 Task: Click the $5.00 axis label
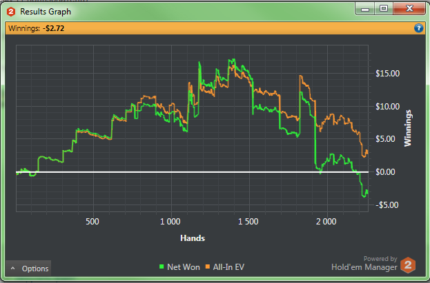pyautogui.click(x=386, y=139)
